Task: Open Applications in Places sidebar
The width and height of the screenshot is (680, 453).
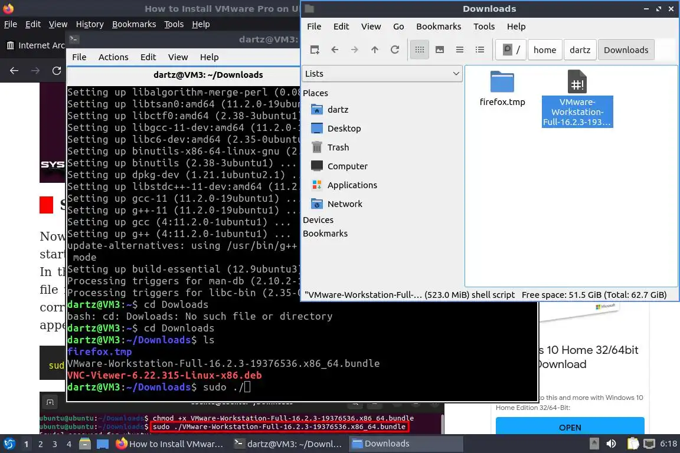Action: click(x=344, y=185)
